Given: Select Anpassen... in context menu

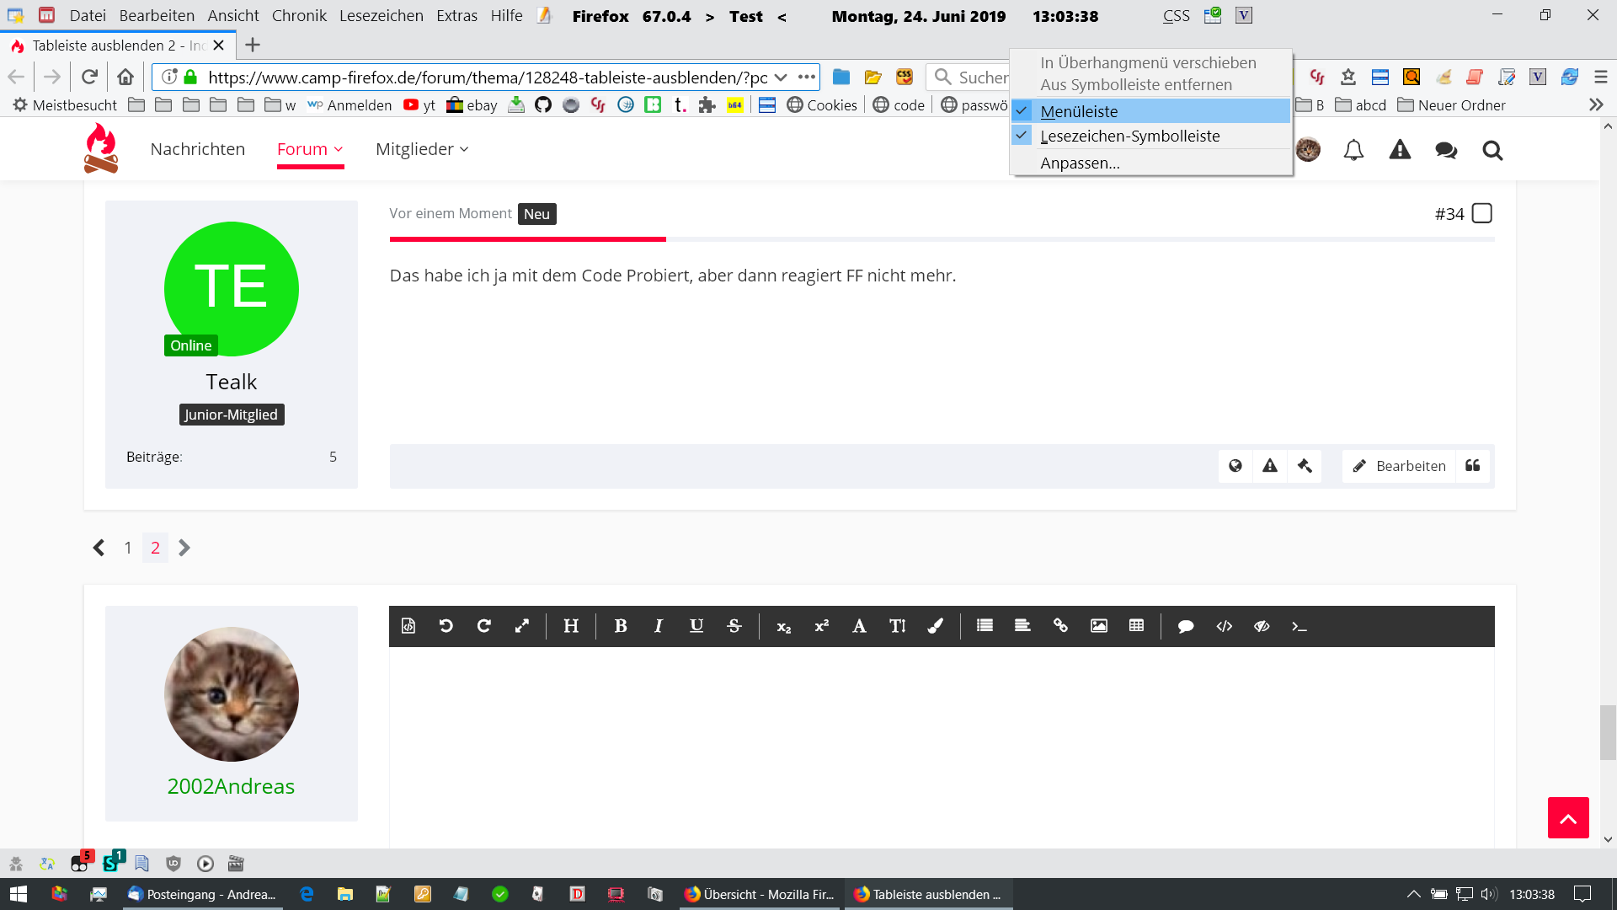Looking at the screenshot, I should coord(1080,163).
